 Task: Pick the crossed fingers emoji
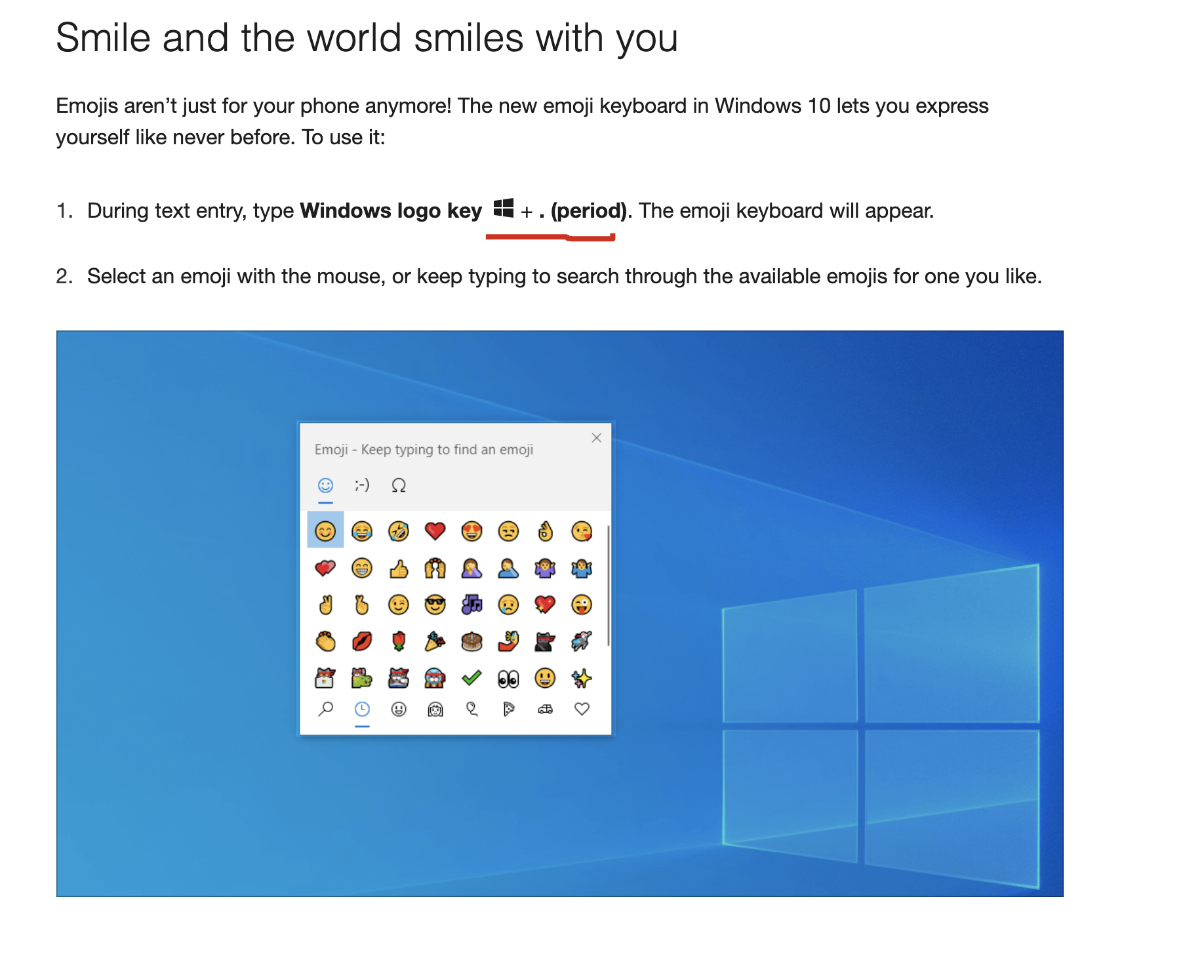coord(362,604)
